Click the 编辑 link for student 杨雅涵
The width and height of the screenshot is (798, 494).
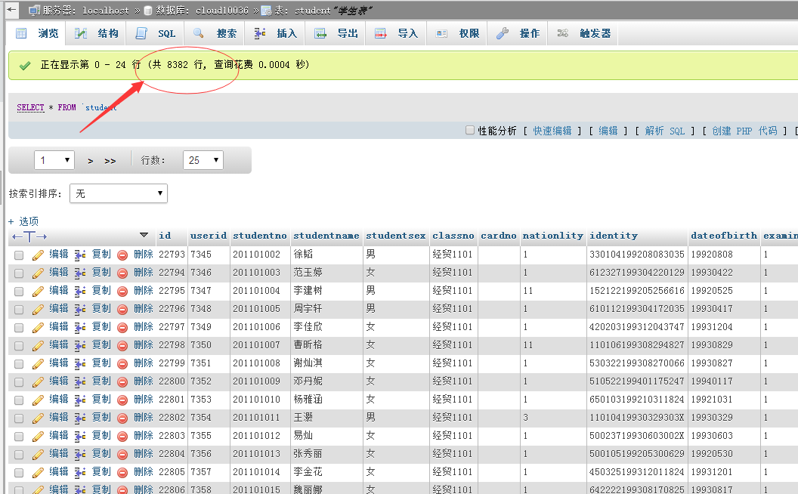click(58, 400)
